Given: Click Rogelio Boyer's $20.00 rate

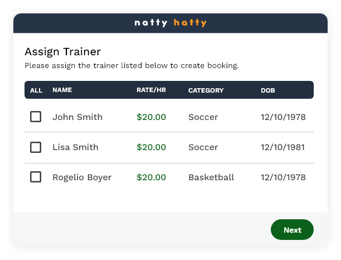Looking at the screenshot, I should pyautogui.click(x=151, y=177).
